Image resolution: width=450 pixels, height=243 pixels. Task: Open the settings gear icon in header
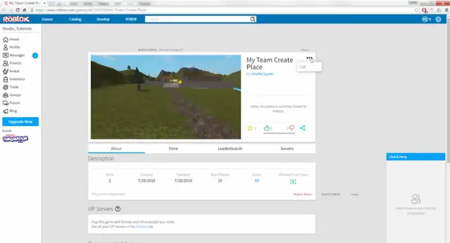(438, 19)
